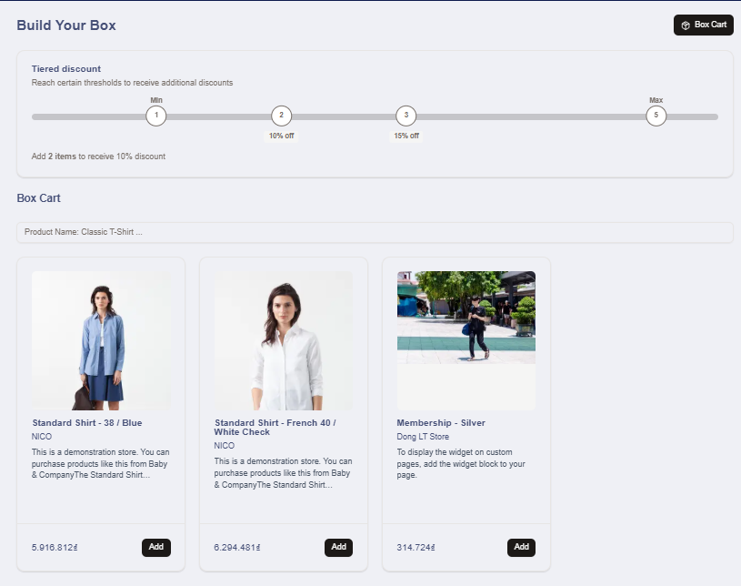Viewport: 741px width, 586px height.
Task: Click tier step 5 Max marker
Action: [x=656, y=116]
